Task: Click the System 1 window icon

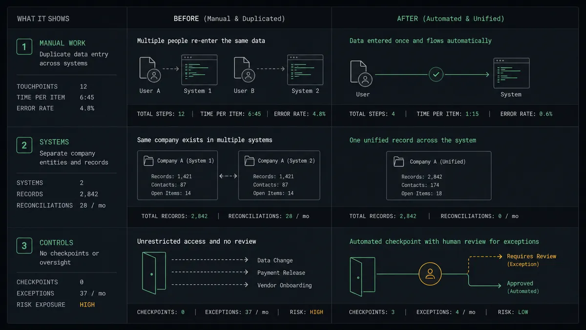Action: point(200,70)
